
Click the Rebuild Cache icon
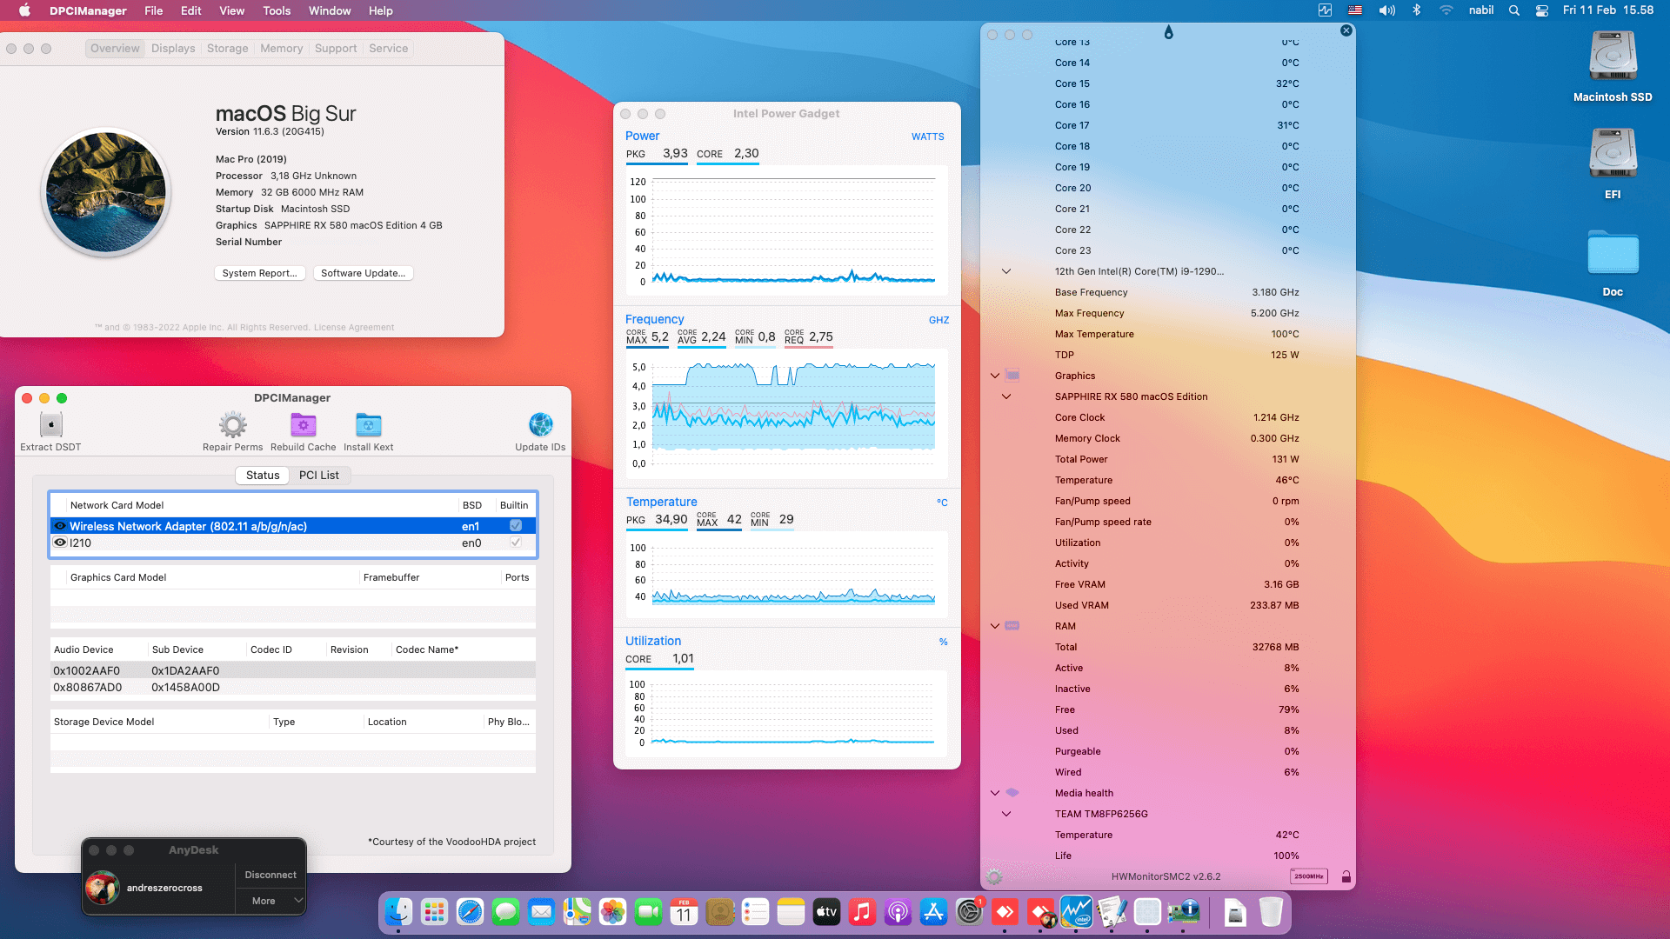coord(303,425)
